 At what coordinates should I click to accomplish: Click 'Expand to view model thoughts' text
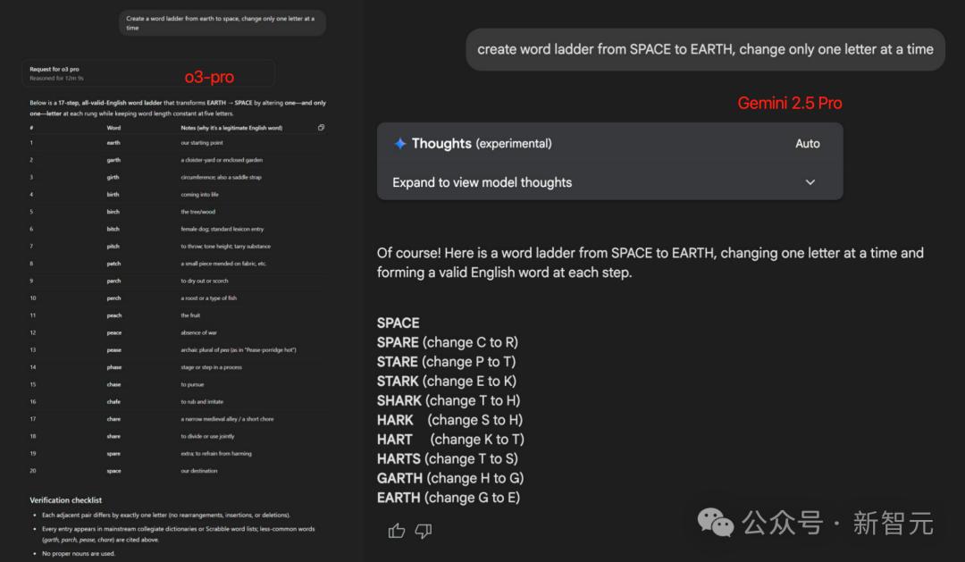tap(482, 182)
